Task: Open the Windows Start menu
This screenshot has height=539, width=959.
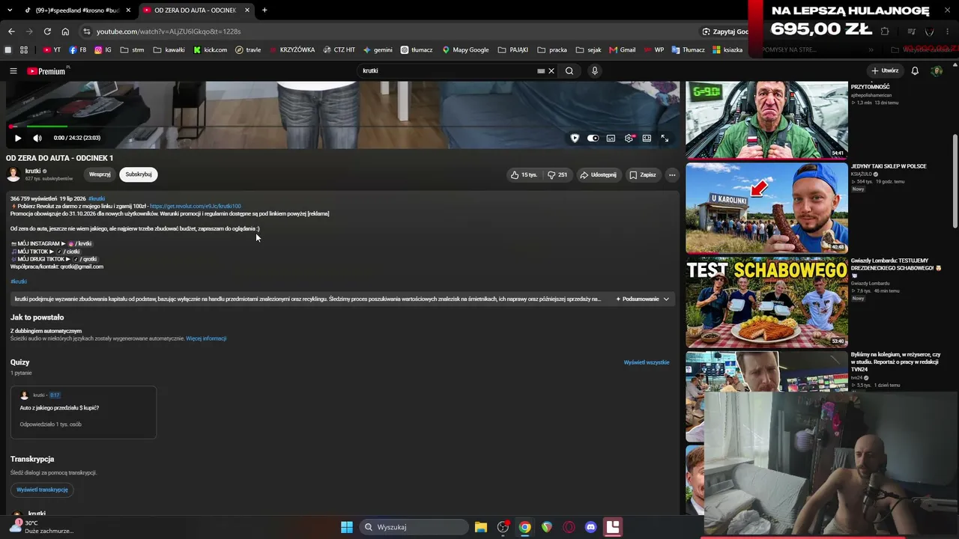Action: [347, 527]
